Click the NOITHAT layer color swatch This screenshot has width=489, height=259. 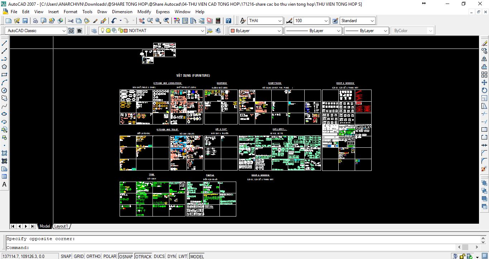[x=126, y=31]
